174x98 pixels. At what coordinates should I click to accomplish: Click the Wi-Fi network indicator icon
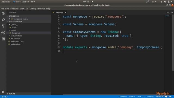(161, 2)
